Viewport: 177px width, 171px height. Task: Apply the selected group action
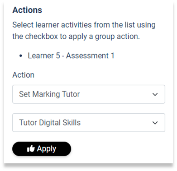42,149
